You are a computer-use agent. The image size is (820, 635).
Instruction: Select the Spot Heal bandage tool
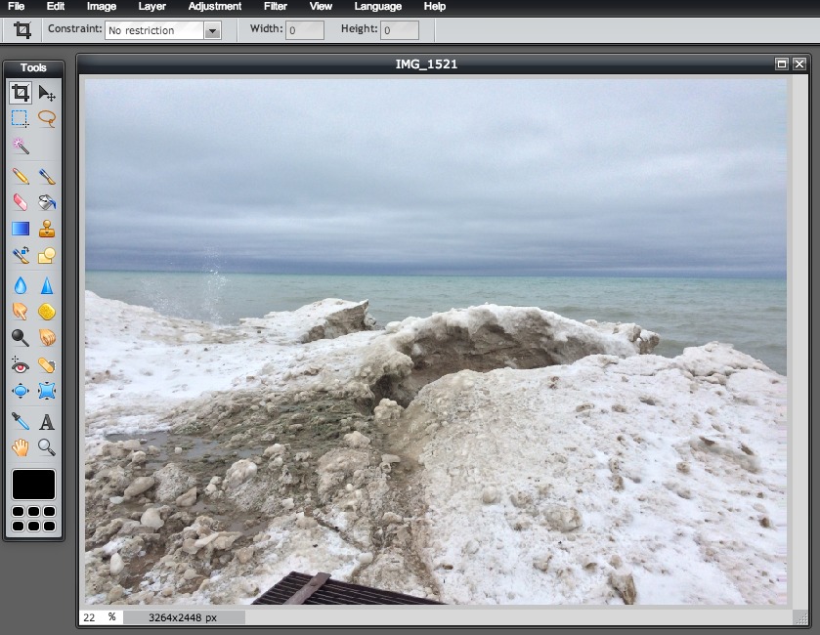pos(47,364)
